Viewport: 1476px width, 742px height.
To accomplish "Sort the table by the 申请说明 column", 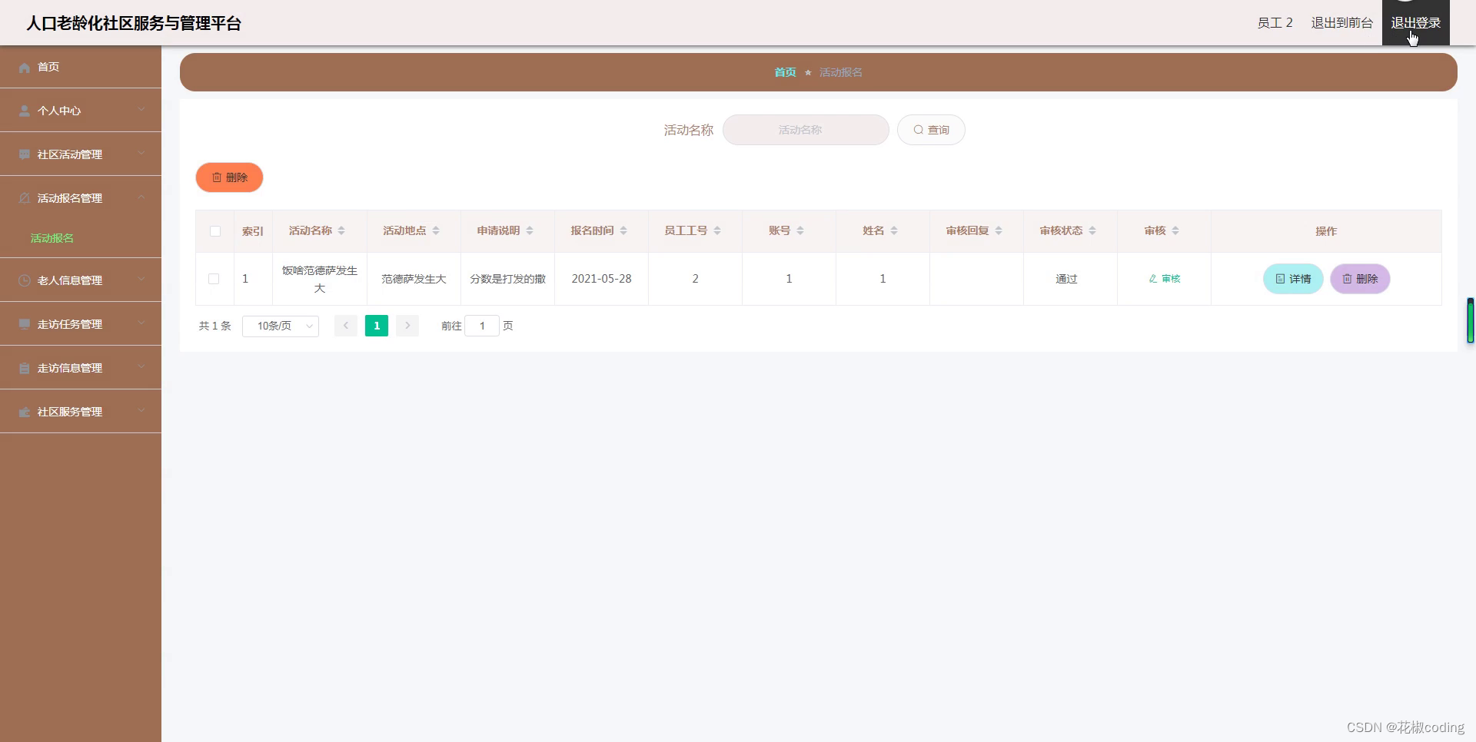I will (530, 231).
